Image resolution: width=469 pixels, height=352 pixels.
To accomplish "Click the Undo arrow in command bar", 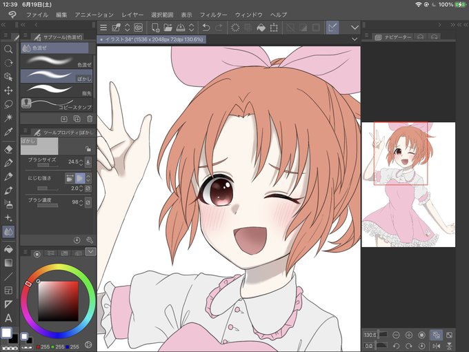I will [206, 28].
